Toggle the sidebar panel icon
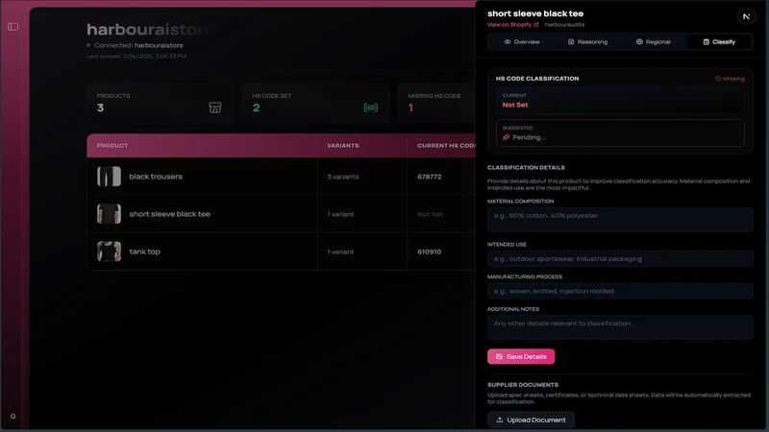The image size is (769, 432). (13, 27)
